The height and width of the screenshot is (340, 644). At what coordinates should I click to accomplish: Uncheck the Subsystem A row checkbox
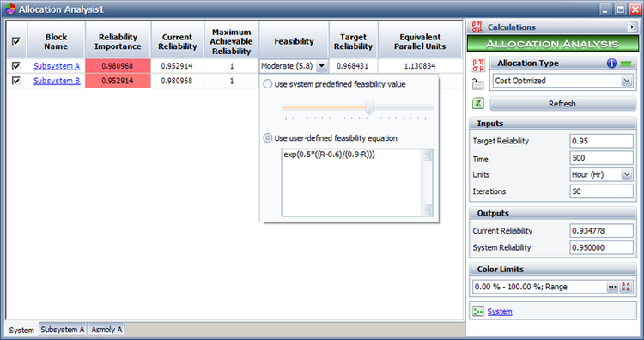point(16,66)
